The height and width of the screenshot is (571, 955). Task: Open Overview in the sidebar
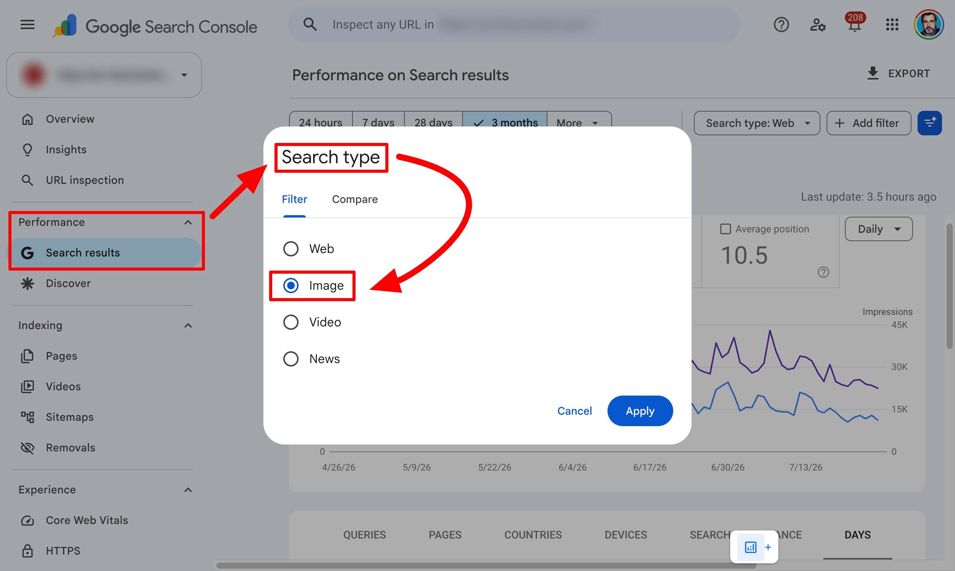(104, 119)
